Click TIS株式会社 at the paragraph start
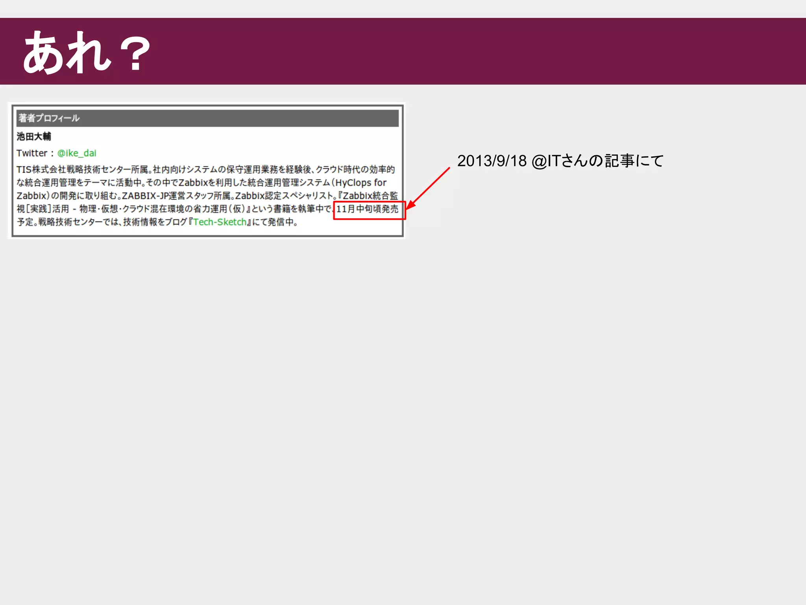 click(x=41, y=169)
